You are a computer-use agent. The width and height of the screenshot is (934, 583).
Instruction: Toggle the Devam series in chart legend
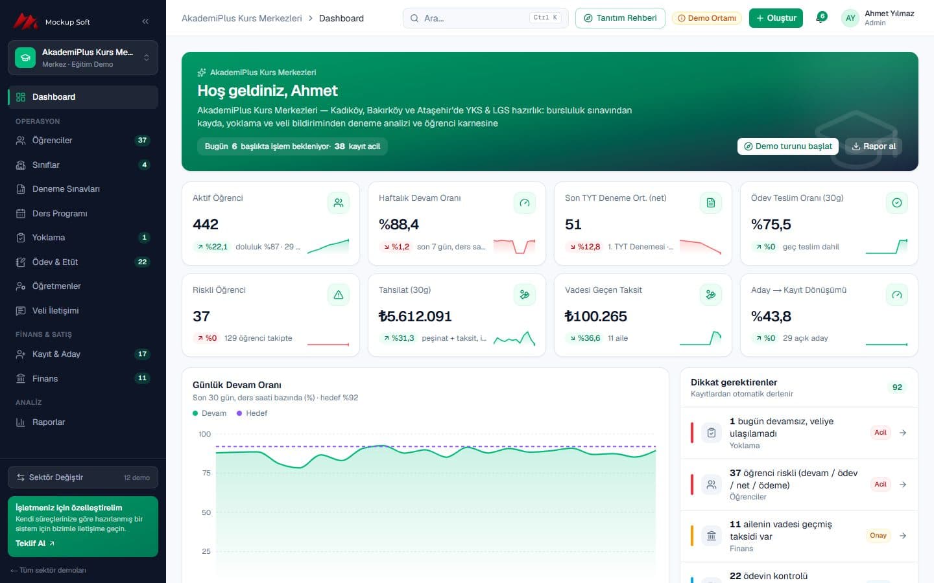(210, 413)
